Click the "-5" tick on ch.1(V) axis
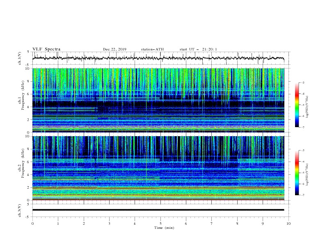The height and width of the screenshot is (251, 325). pos(28,65)
